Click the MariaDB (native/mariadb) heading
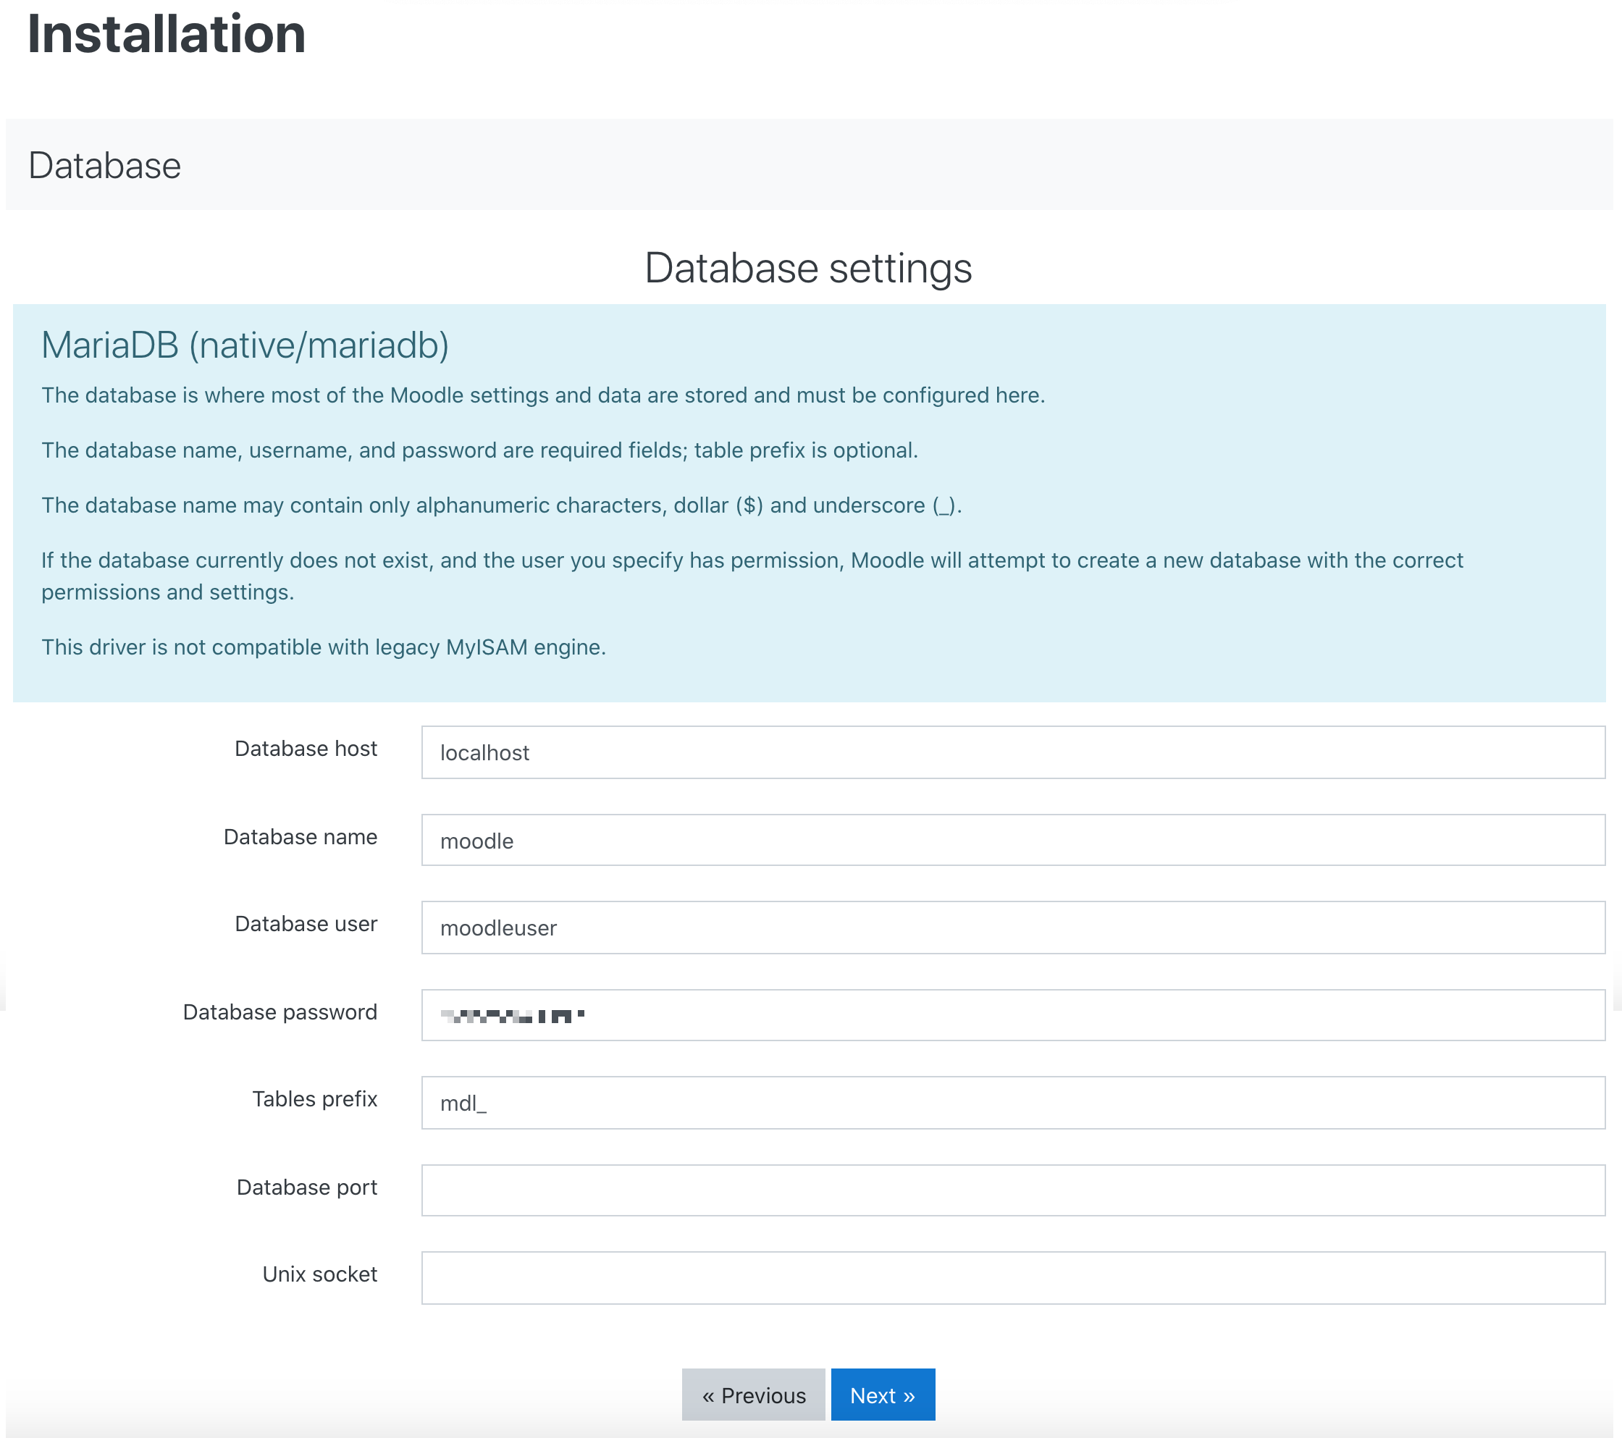Screen dimensions: 1622x1438 (x=245, y=345)
